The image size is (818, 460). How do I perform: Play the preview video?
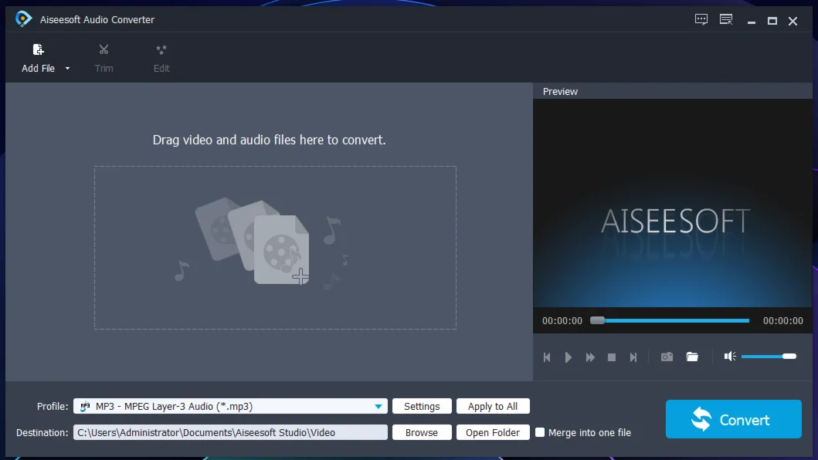click(569, 357)
